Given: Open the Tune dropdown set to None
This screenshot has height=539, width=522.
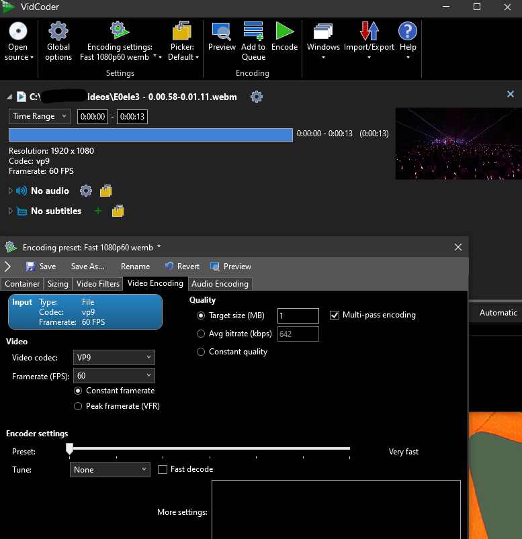Looking at the screenshot, I should (110, 470).
